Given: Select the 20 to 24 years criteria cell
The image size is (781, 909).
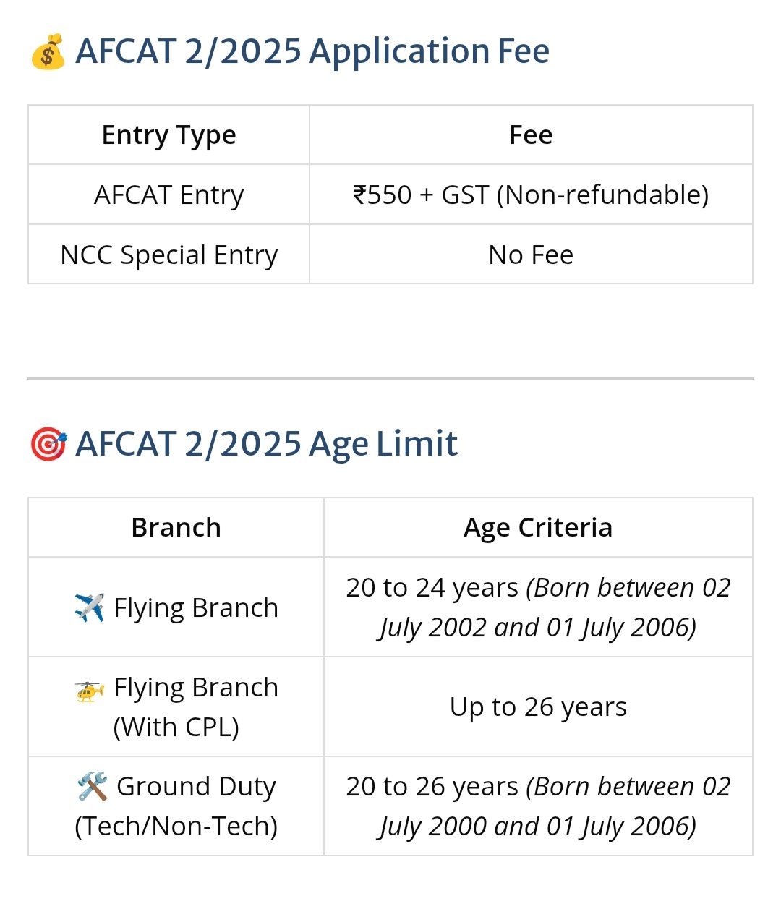Looking at the screenshot, I should 538,607.
